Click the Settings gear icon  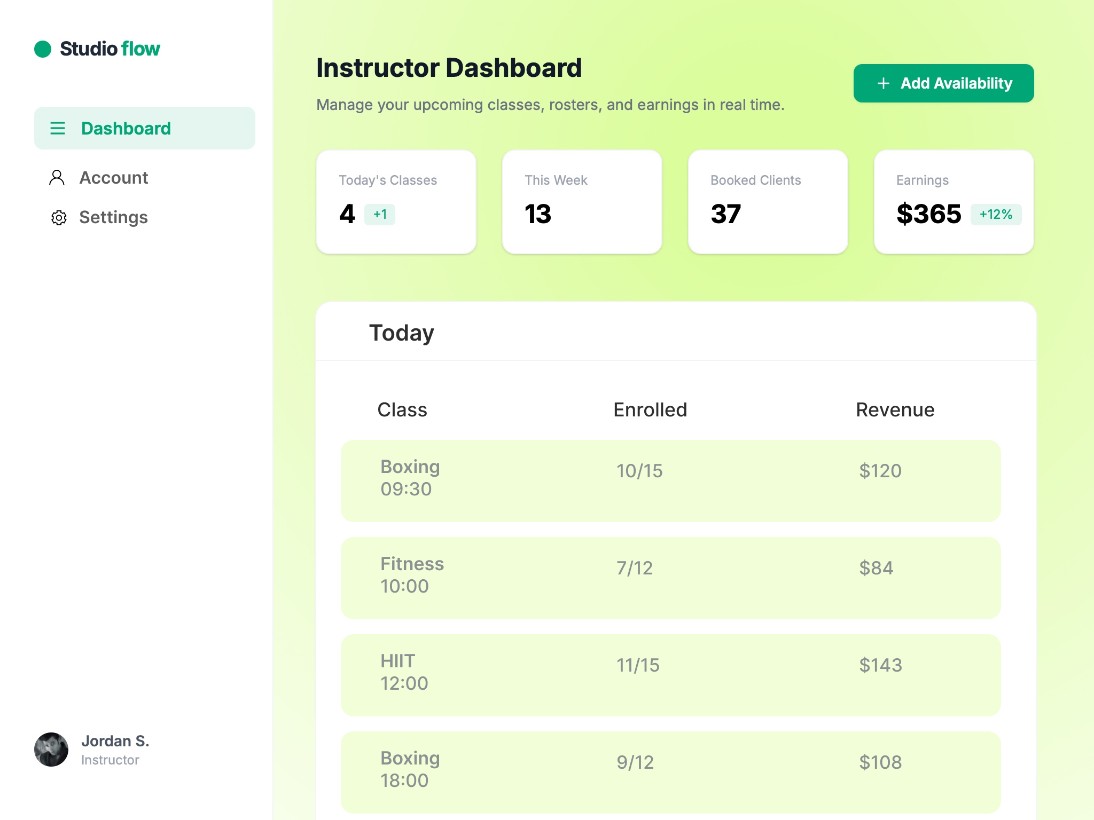(59, 218)
